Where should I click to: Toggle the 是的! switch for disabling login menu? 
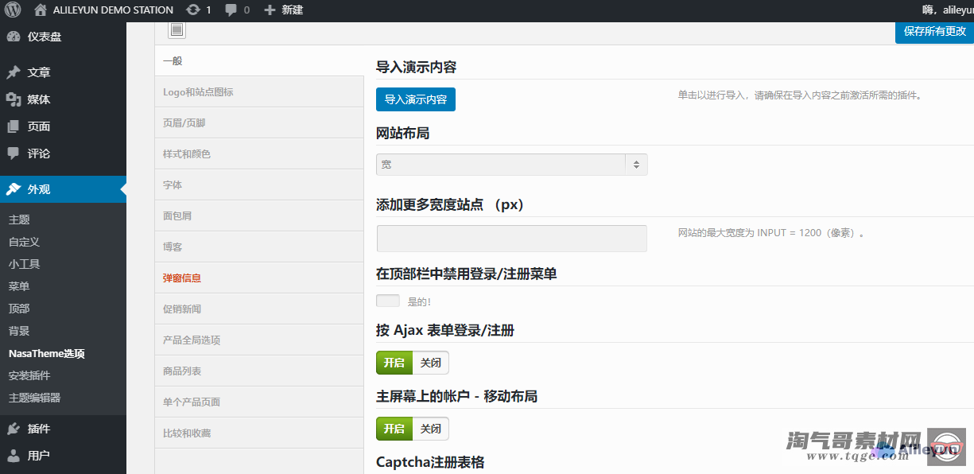tap(388, 301)
